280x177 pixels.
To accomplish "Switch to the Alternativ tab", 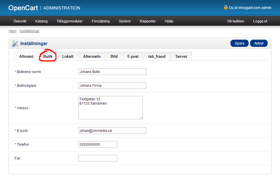I will coord(92,56).
